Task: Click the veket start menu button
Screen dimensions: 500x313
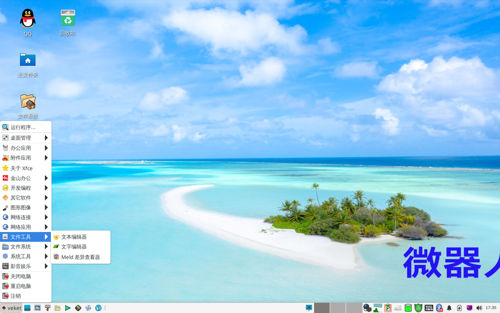Action: point(11,308)
